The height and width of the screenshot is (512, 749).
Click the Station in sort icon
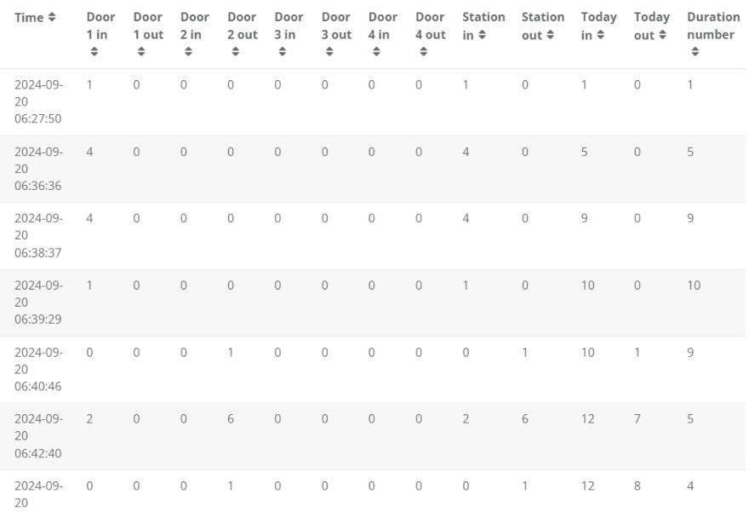(x=483, y=35)
